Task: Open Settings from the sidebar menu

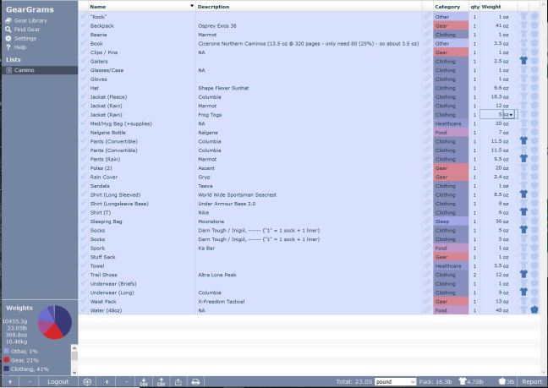Action: [x=25, y=38]
